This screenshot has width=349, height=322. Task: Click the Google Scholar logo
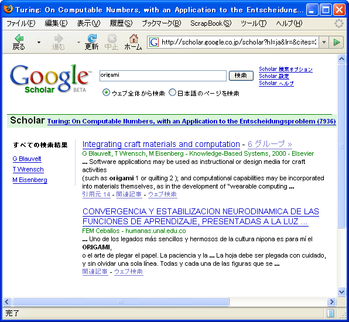coord(50,78)
